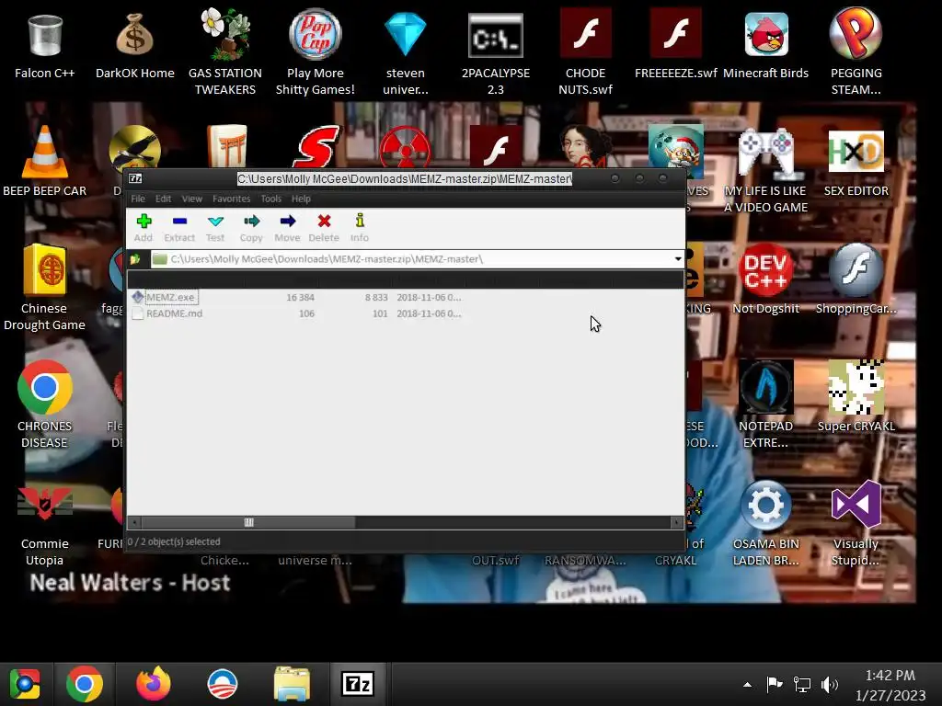
Task: Select the Visually Stupid... Visual Studio icon
Action: 856,523
